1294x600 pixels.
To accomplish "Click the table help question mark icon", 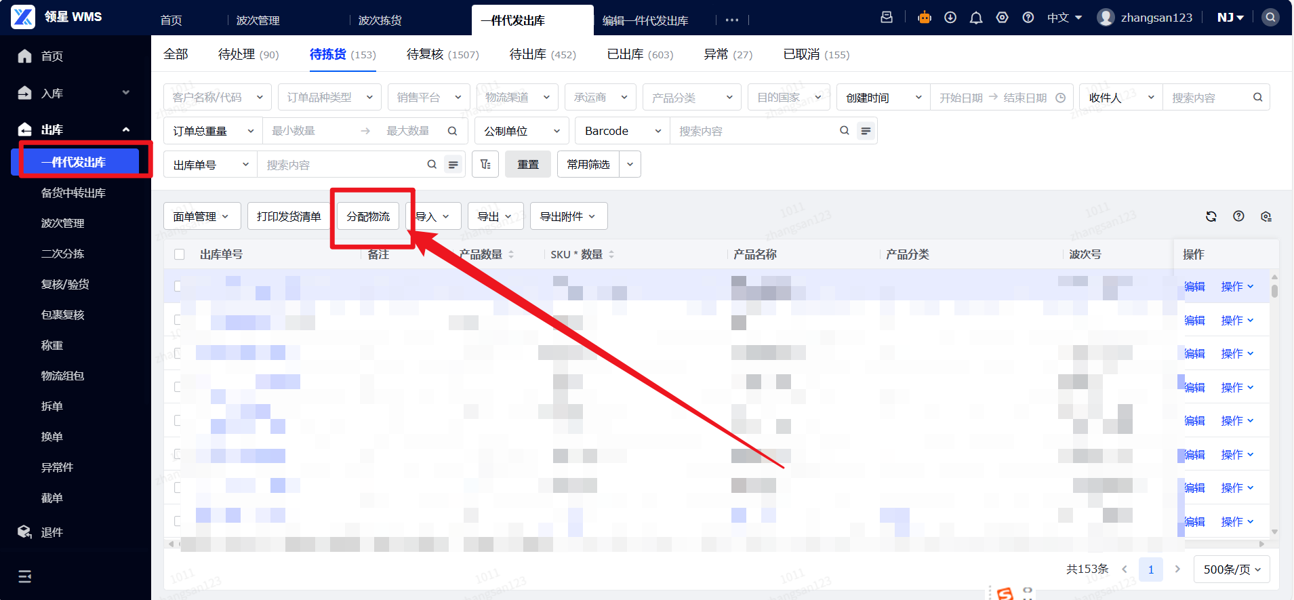I will pos(1238,216).
